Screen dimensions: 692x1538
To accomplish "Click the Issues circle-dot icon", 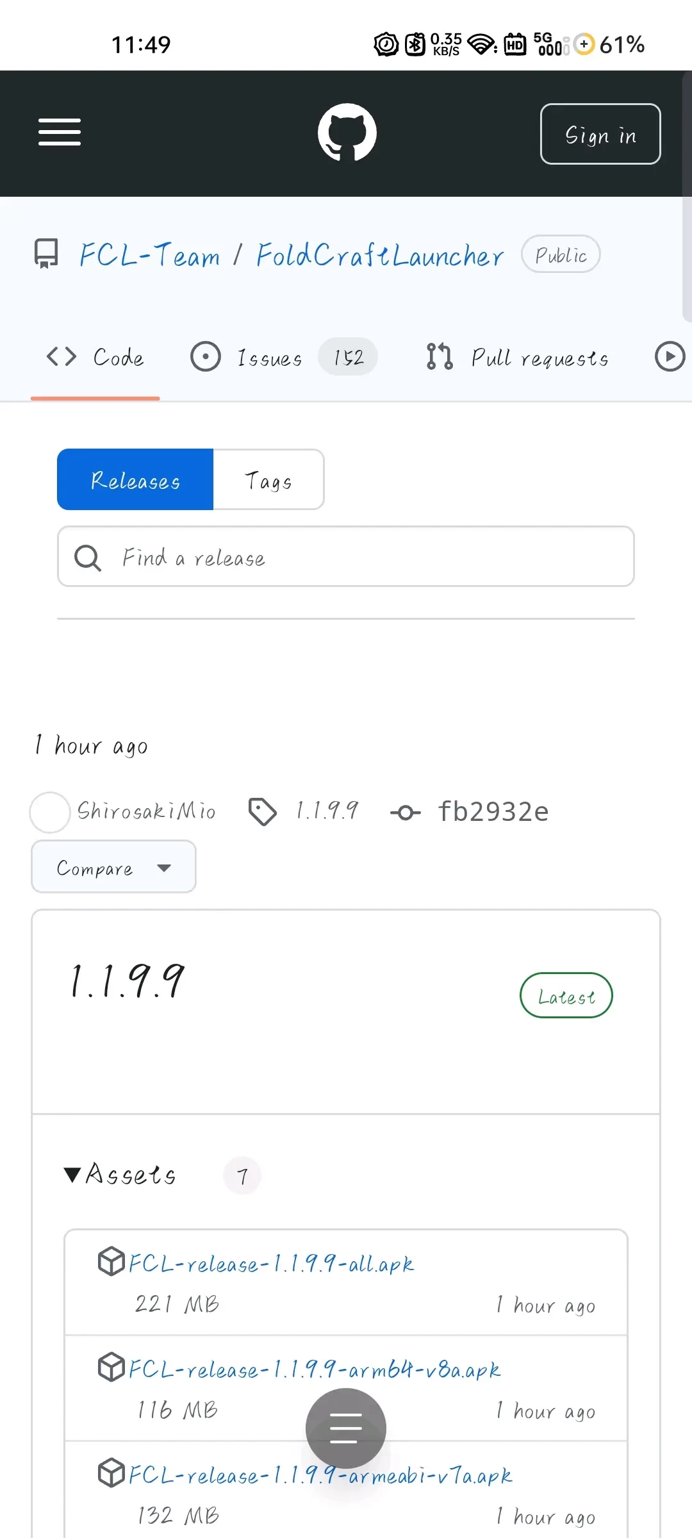I will click(x=206, y=356).
